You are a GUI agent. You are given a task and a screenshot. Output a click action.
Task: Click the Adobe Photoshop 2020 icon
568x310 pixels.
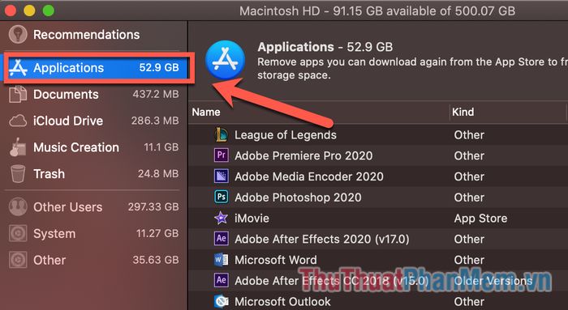pyautogui.click(x=221, y=197)
